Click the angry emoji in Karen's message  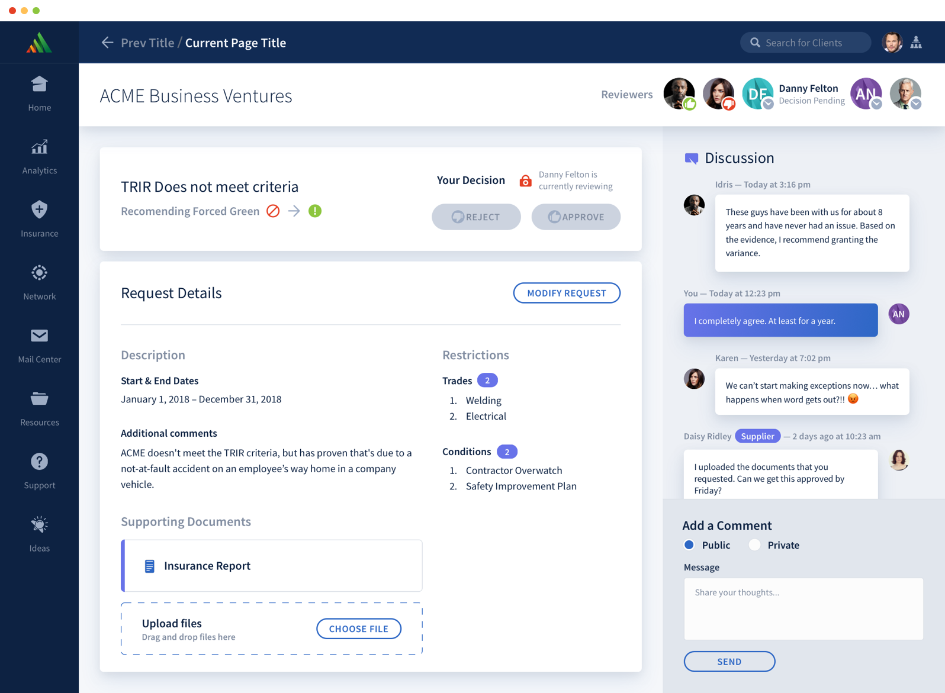point(853,399)
